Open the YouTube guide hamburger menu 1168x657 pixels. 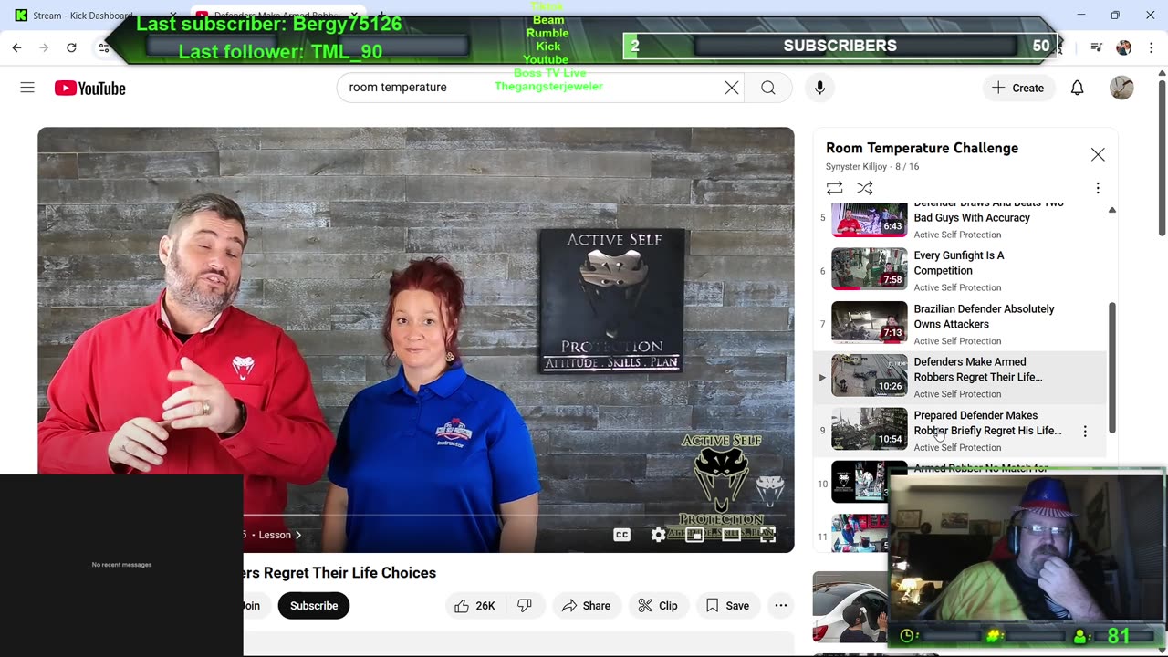27,88
